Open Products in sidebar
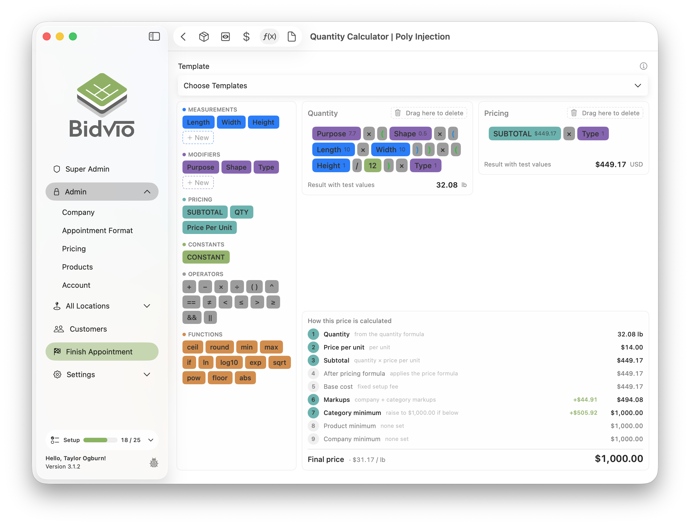Image resolution: width=690 pixels, height=526 pixels. pyautogui.click(x=77, y=267)
